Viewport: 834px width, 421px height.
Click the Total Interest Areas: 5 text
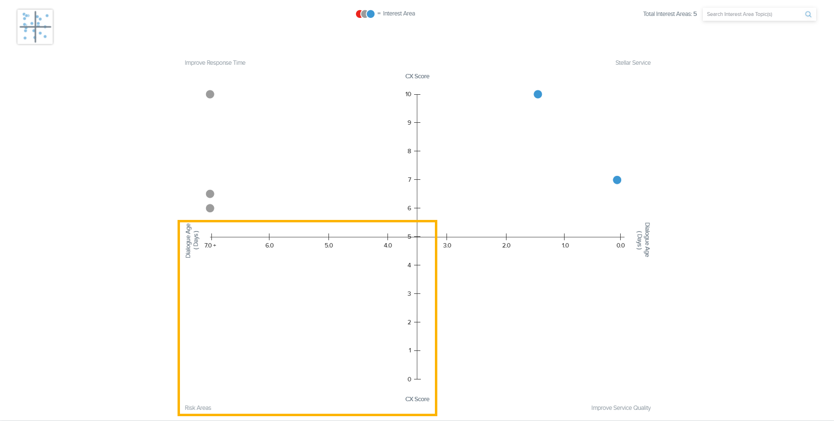coord(670,14)
